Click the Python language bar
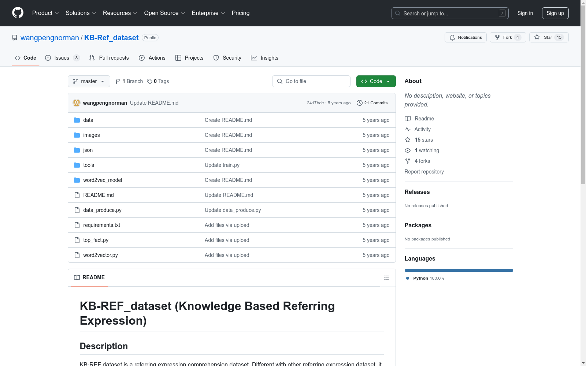This screenshot has width=586, height=366. (x=459, y=270)
